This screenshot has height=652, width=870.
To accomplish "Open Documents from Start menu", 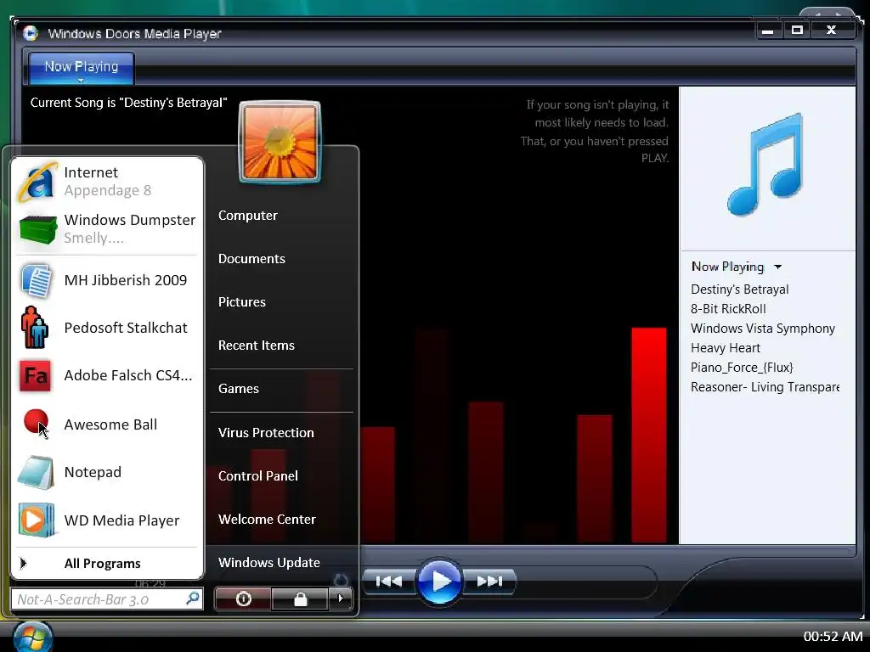I will coord(251,258).
